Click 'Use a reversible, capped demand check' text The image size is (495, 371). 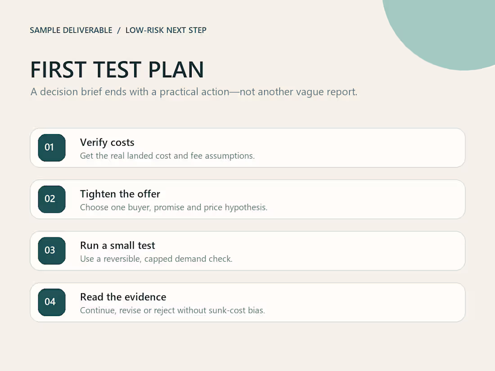click(156, 259)
